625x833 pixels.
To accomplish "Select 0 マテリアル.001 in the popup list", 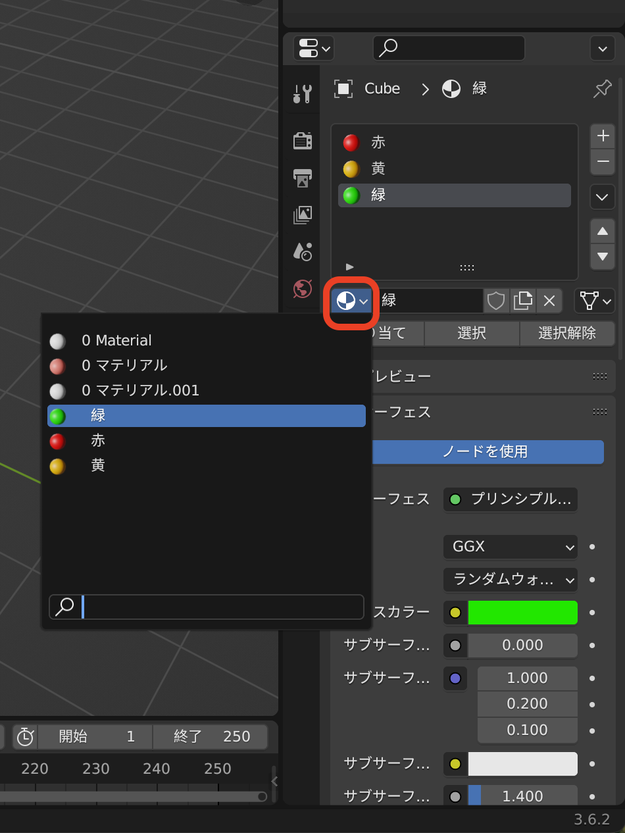I will [x=207, y=391].
